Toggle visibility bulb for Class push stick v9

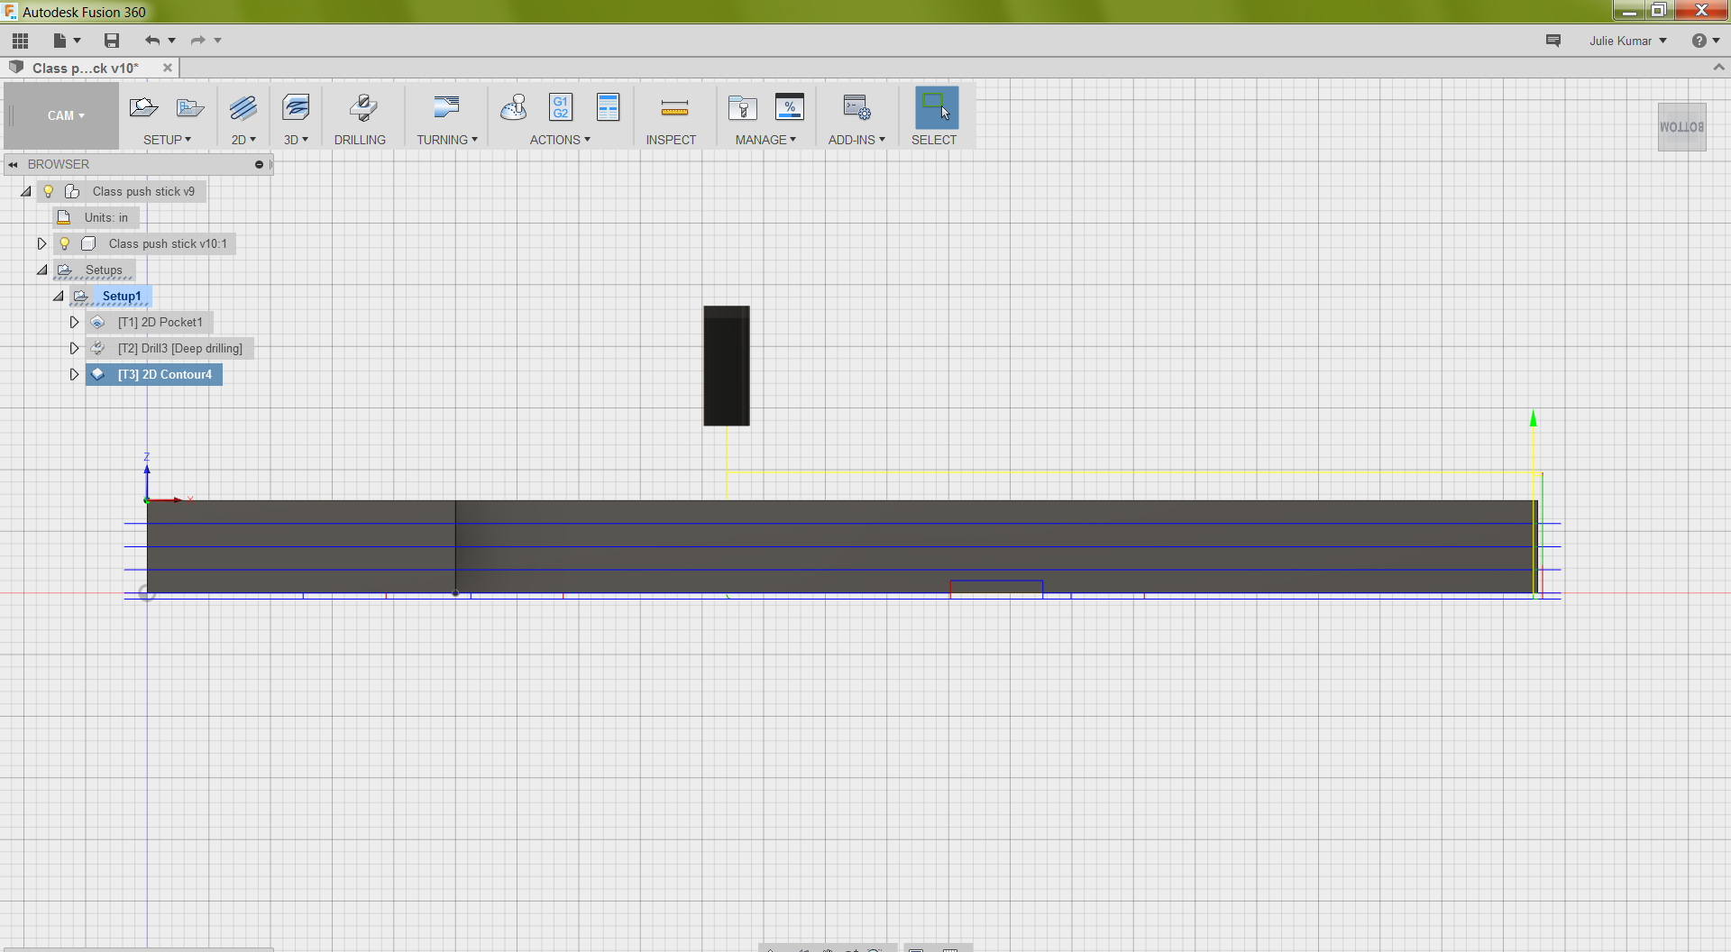49,191
